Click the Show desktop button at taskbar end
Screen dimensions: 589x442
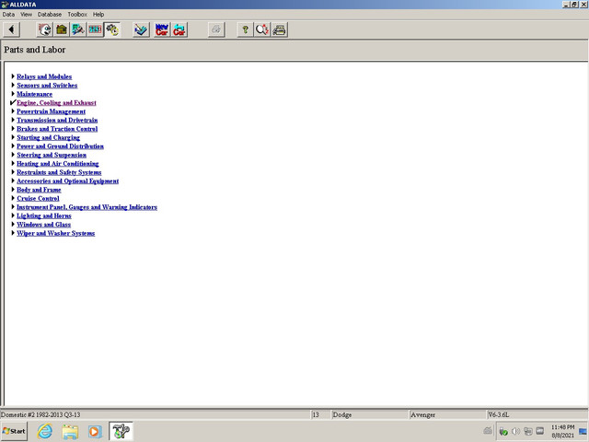coord(583,431)
